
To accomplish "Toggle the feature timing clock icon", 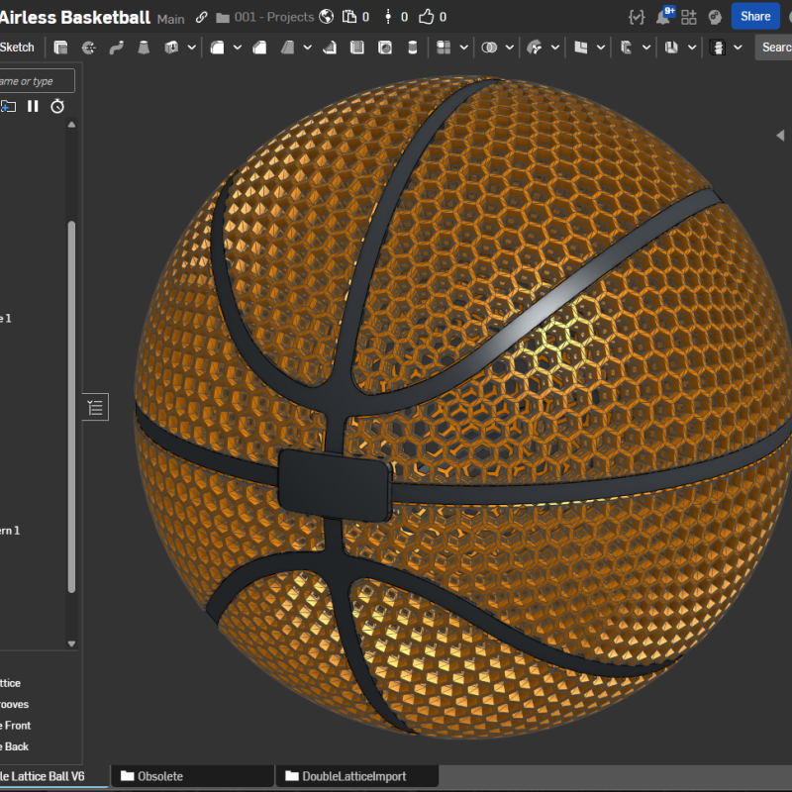I will (56, 106).
